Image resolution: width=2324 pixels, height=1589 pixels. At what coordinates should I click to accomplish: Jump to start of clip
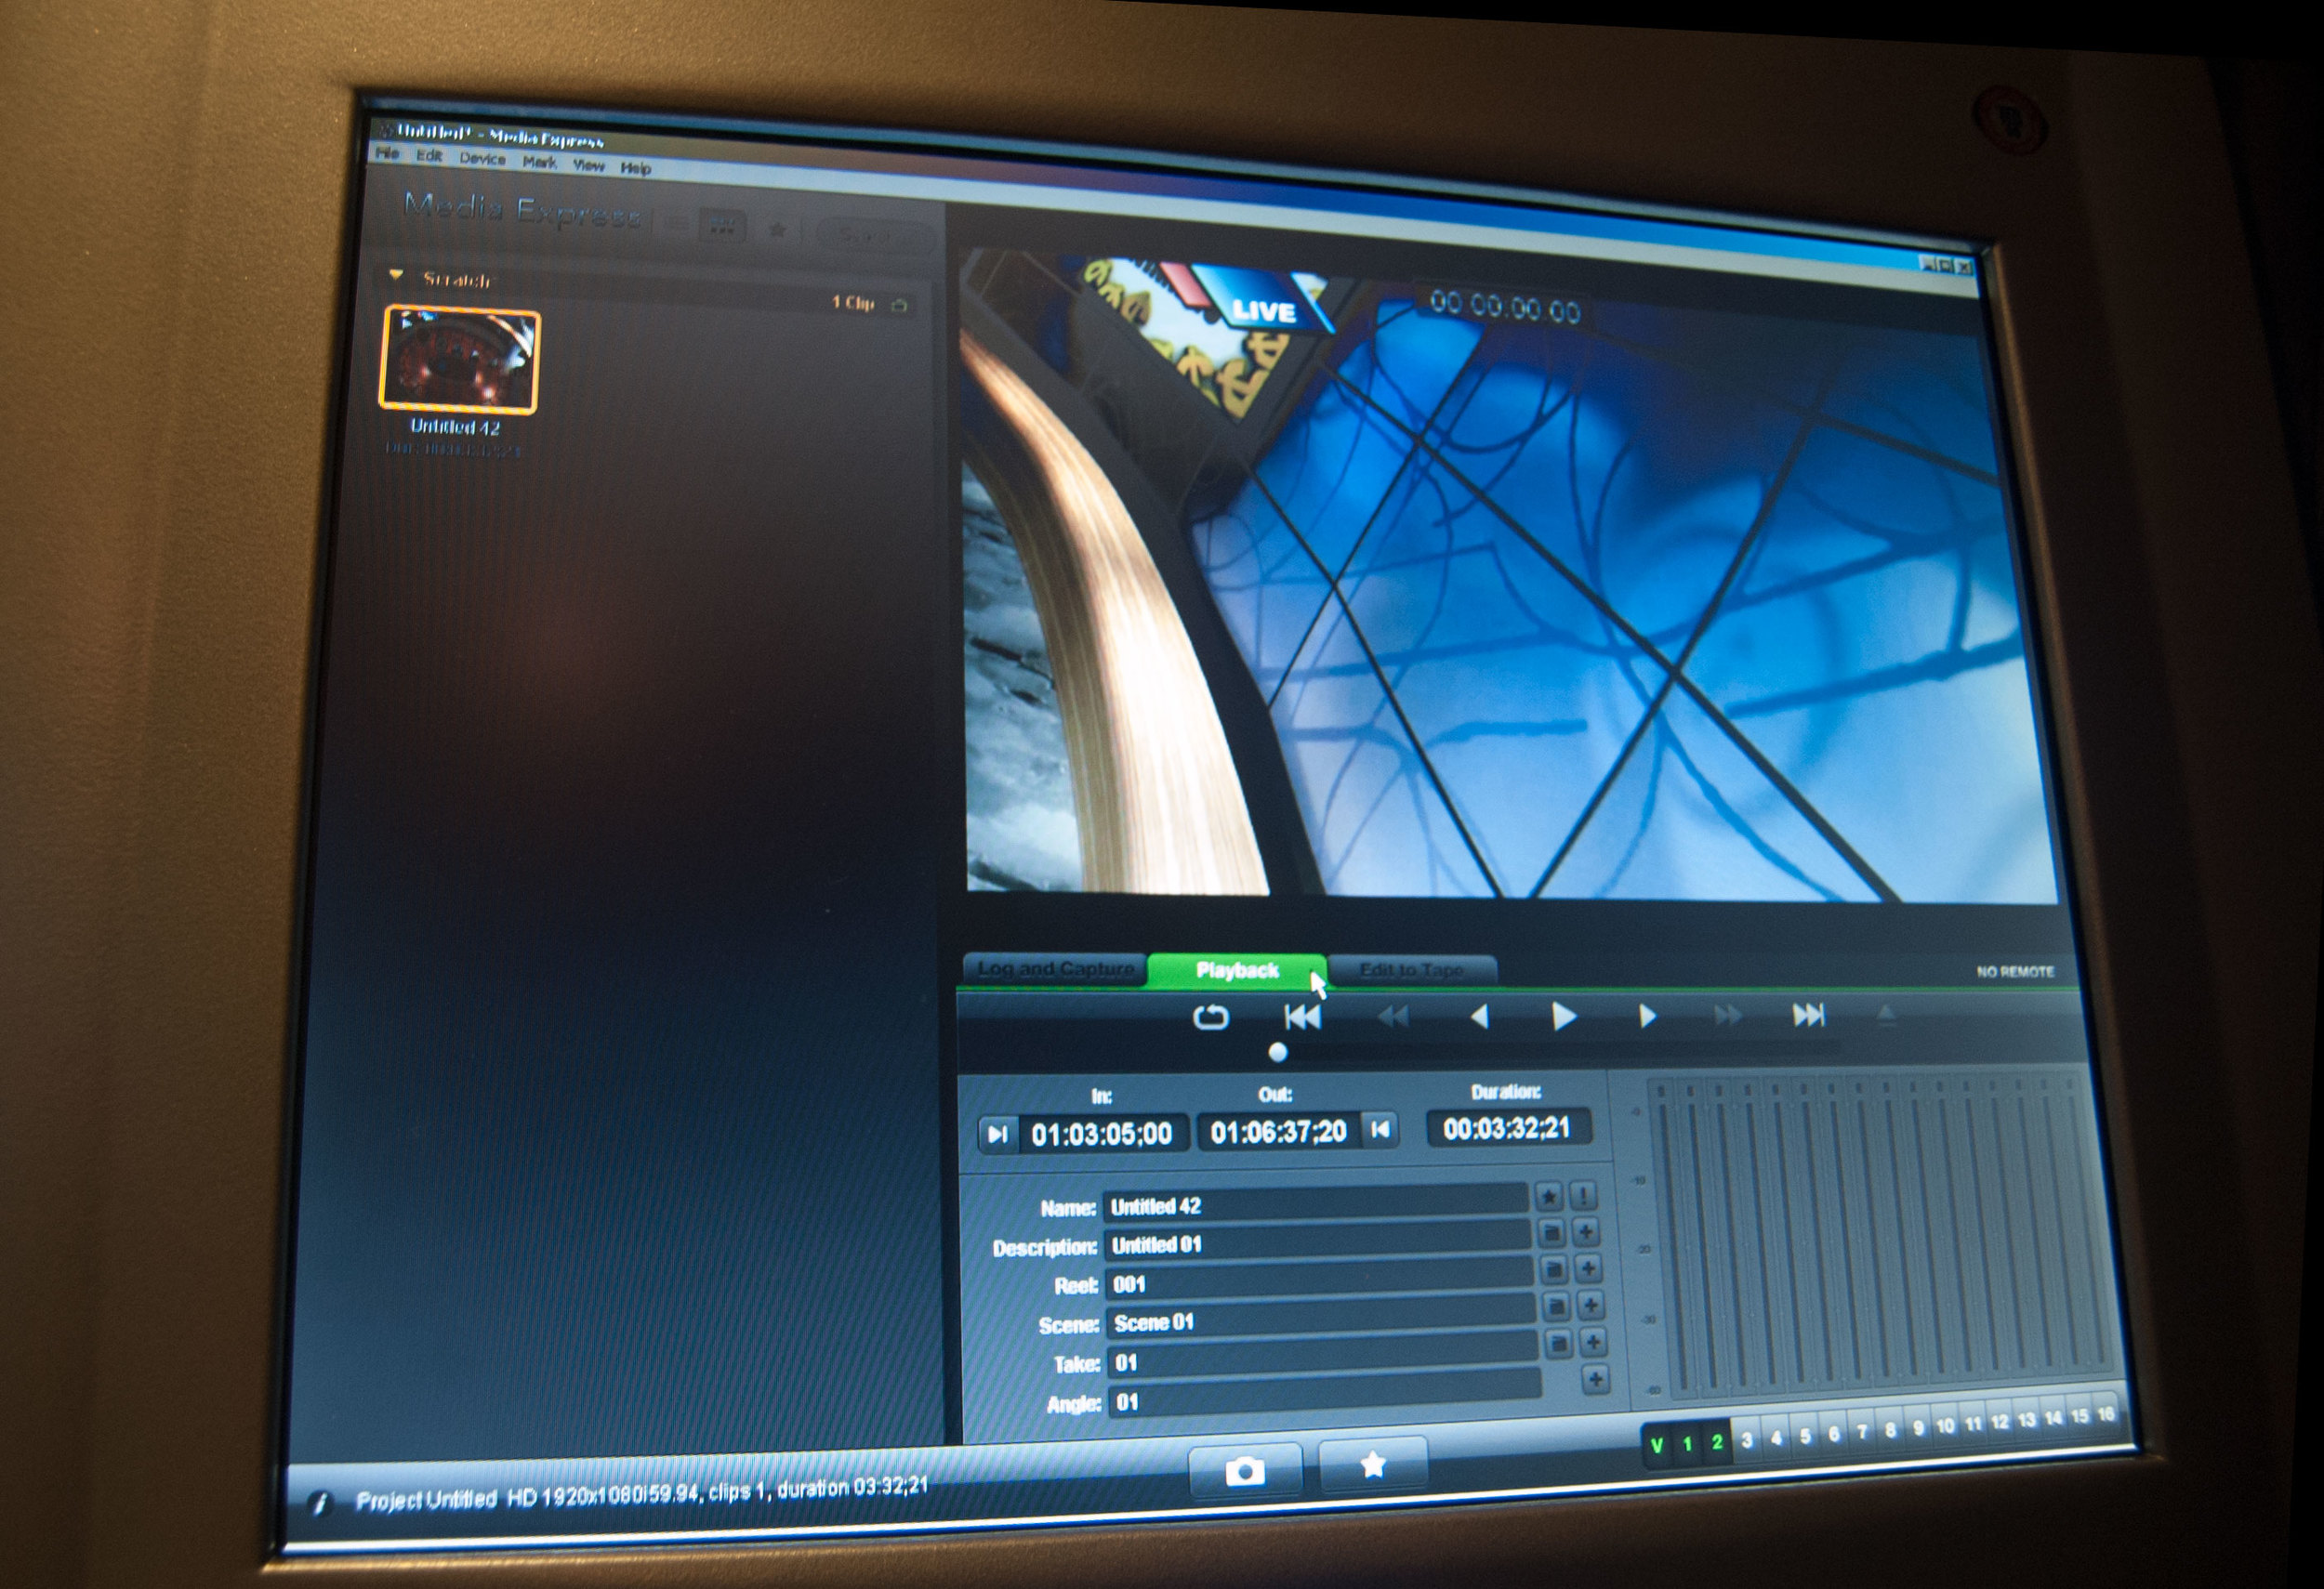pos(1302,1018)
